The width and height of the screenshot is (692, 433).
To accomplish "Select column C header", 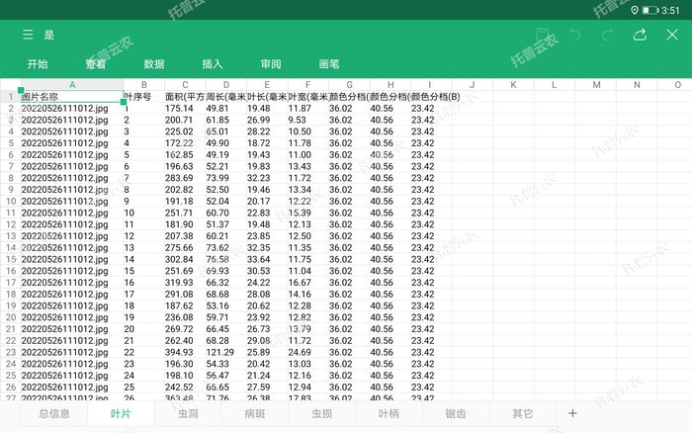I will coord(185,85).
